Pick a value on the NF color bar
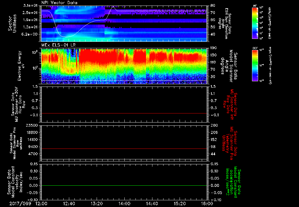 pyautogui.click(x=255, y=23)
